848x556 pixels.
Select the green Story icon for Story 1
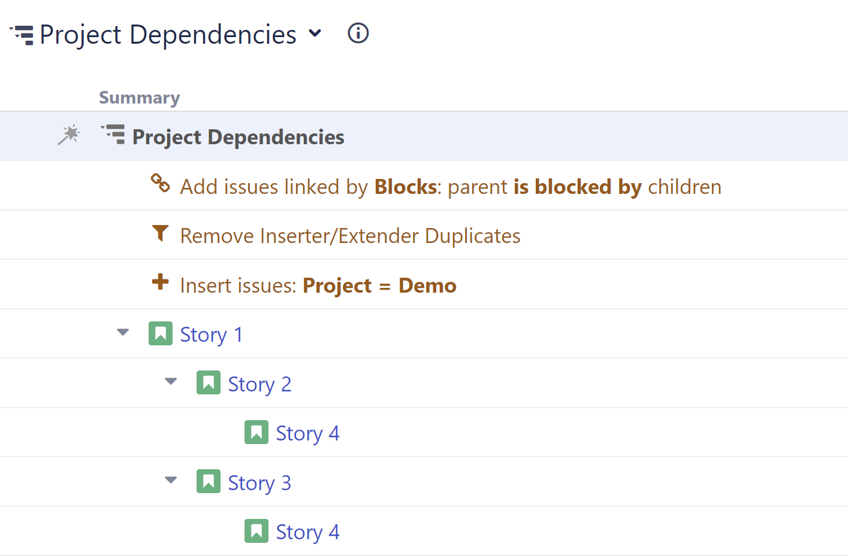pyautogui.click(x=160, y=333)
